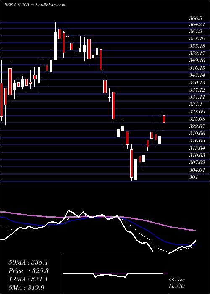The image size is (210, 294).
Task: Click the 349.16 price axis label
Action: [x=197, y=60]
